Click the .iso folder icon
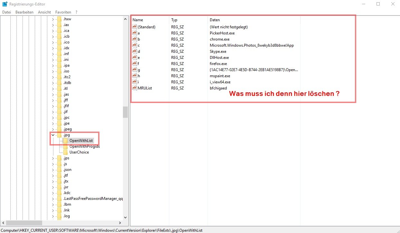Image resolution: width=400 pixels, height=233 pixels. (59, 71)
